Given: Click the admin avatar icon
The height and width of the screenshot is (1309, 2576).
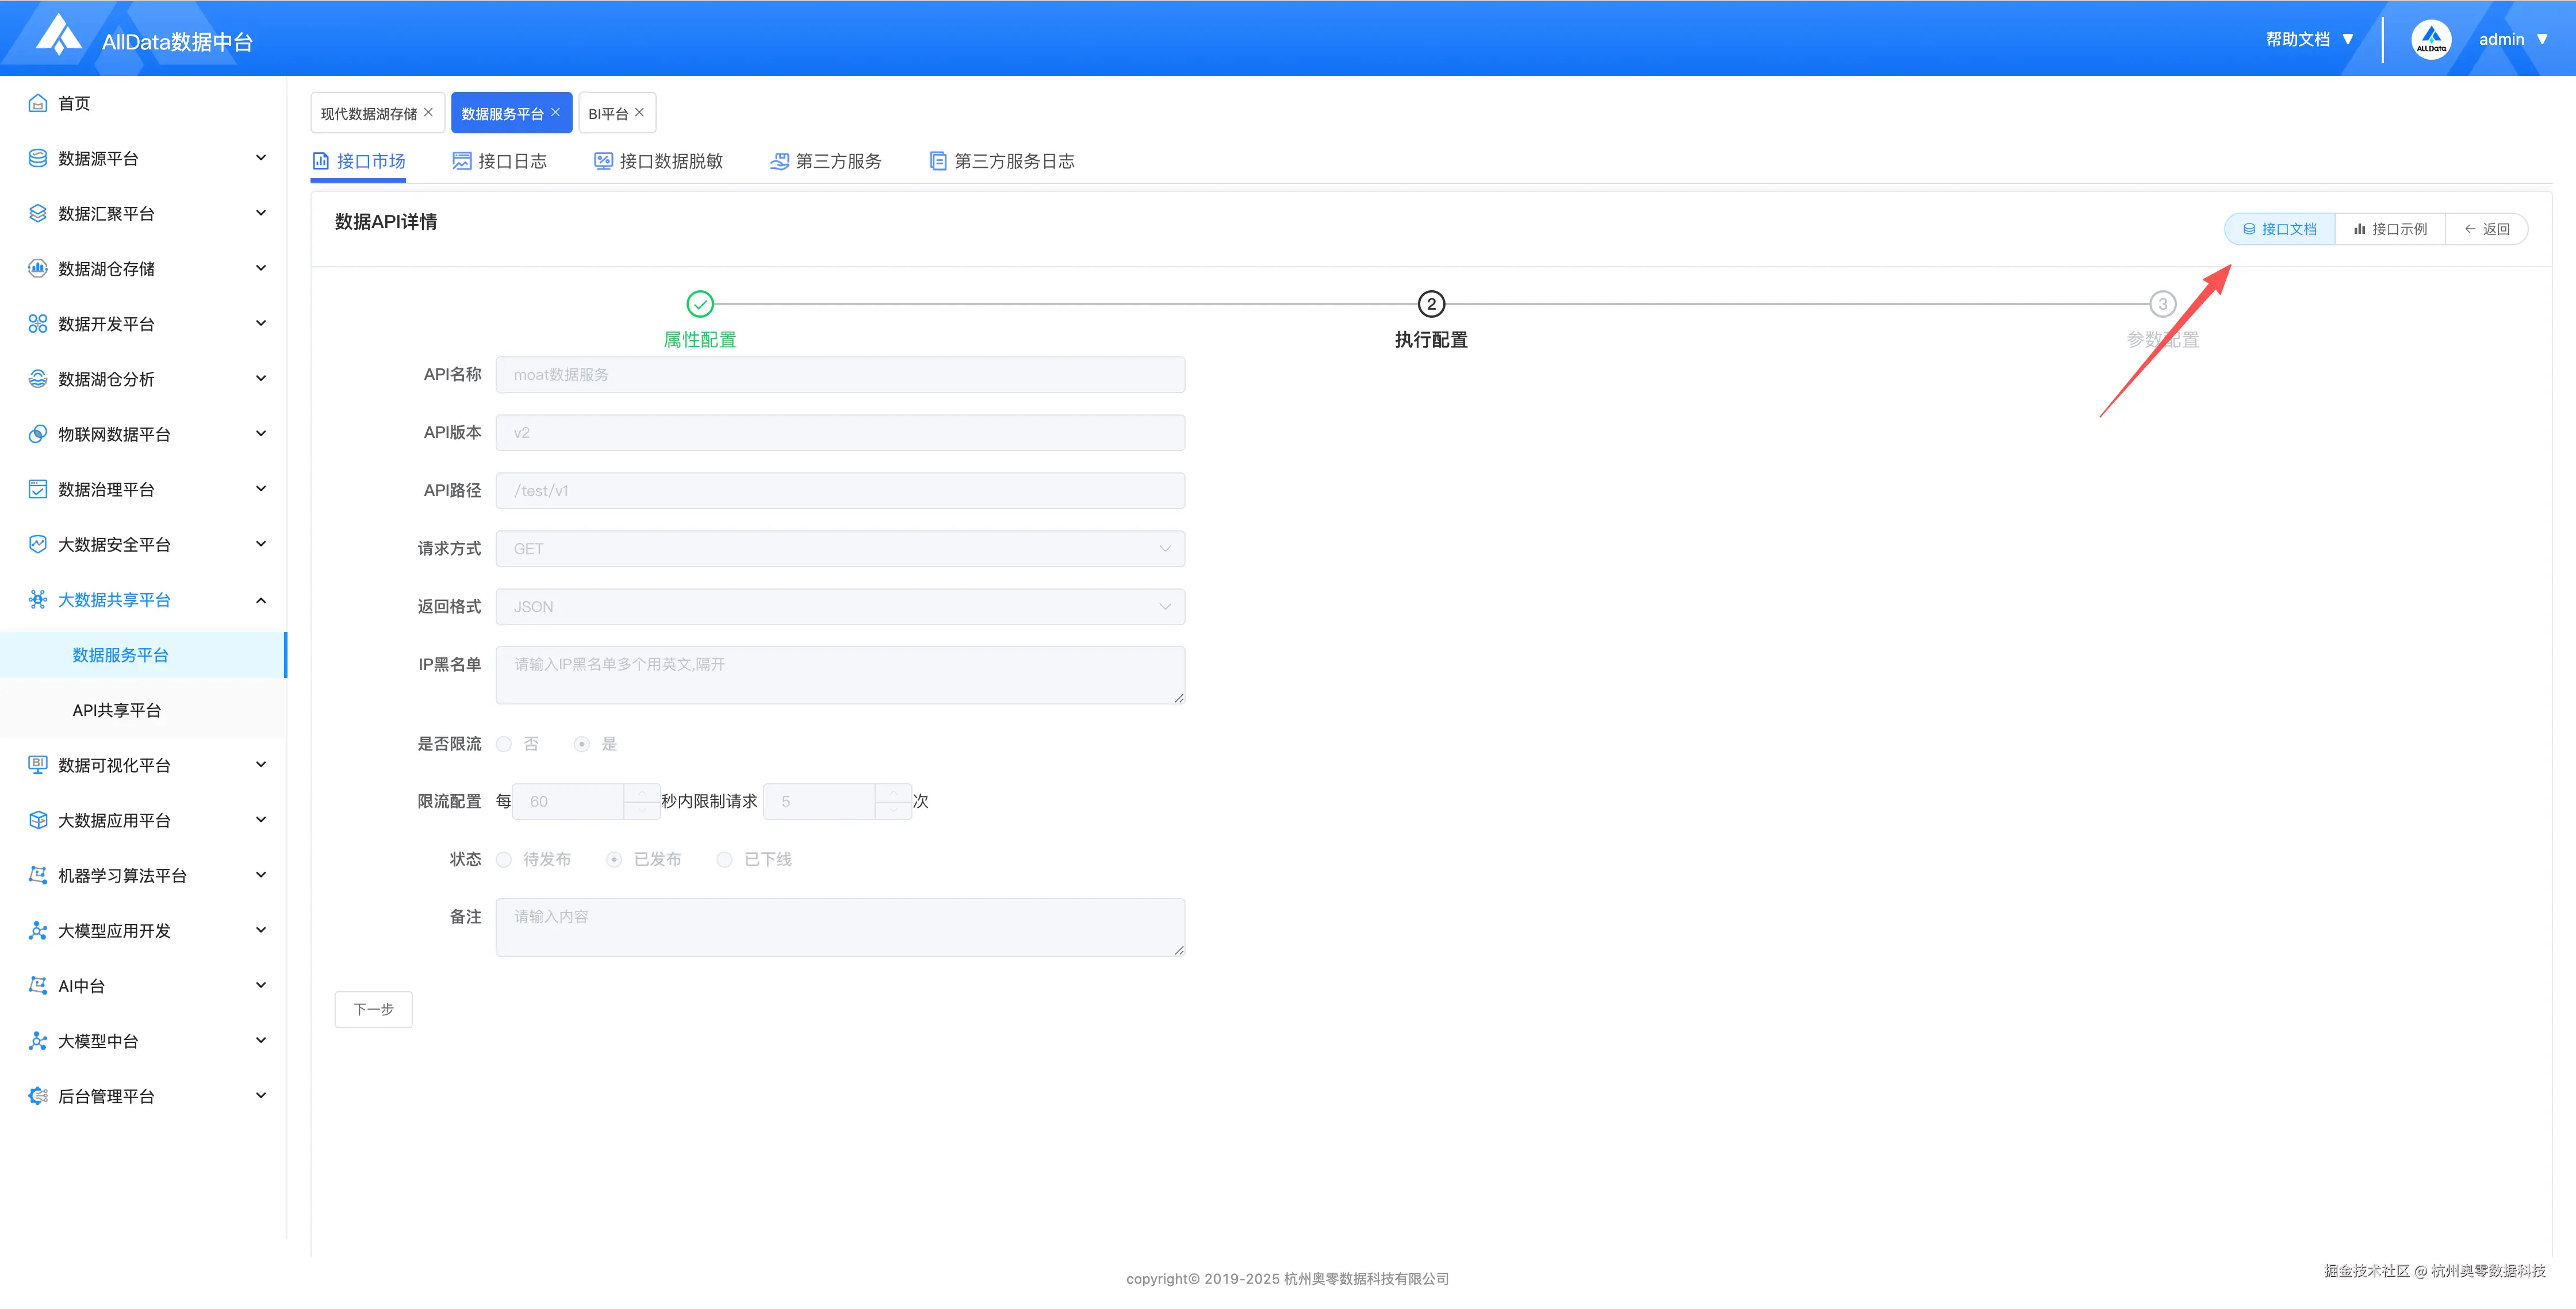Looking at the screenshot, I should point(2431,39).
